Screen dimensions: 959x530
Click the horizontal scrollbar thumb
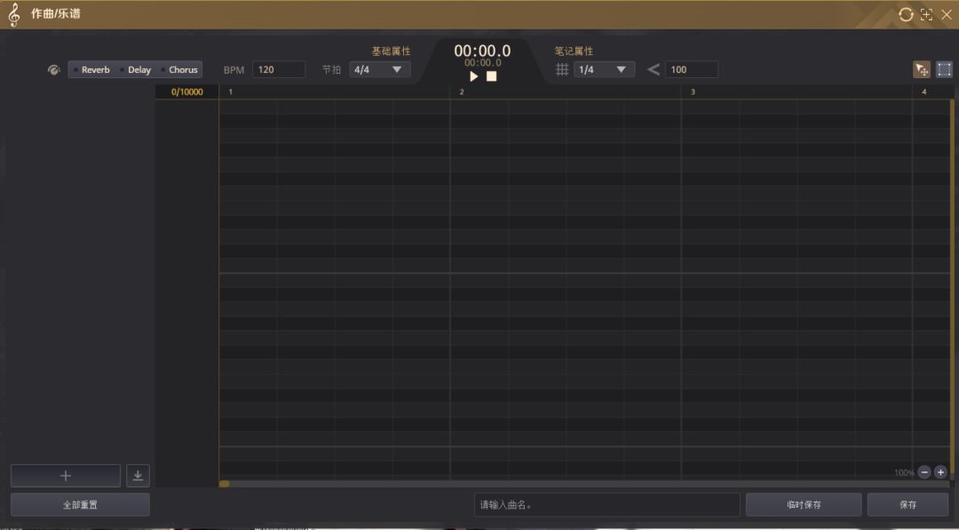225,484
